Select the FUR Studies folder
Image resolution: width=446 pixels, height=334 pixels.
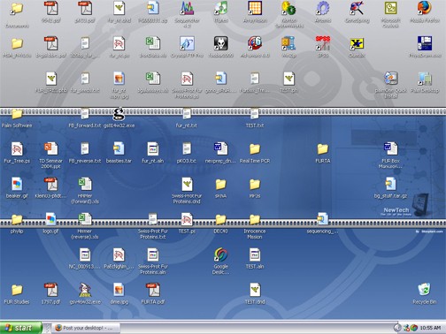(x=17, y=290)
